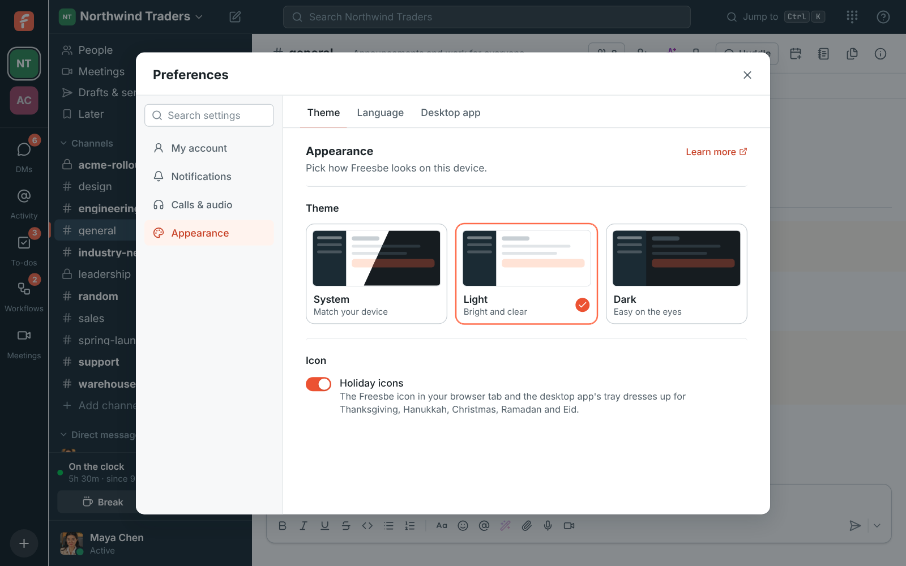Click the Break button
The width and height of the screenshot is (906, 566).
[102, 502]
